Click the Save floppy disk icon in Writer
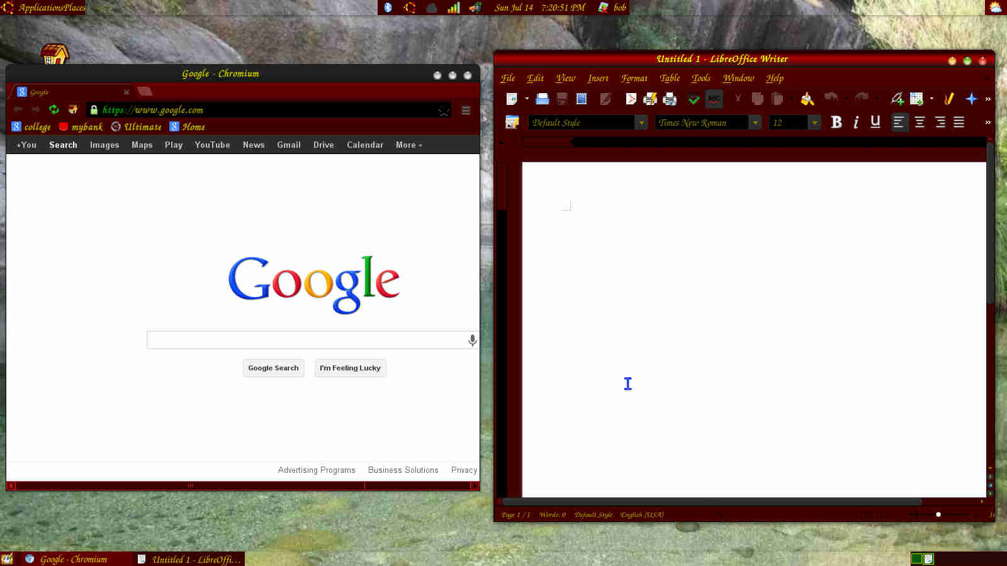1007x566 pixels. tap(562, 99)
